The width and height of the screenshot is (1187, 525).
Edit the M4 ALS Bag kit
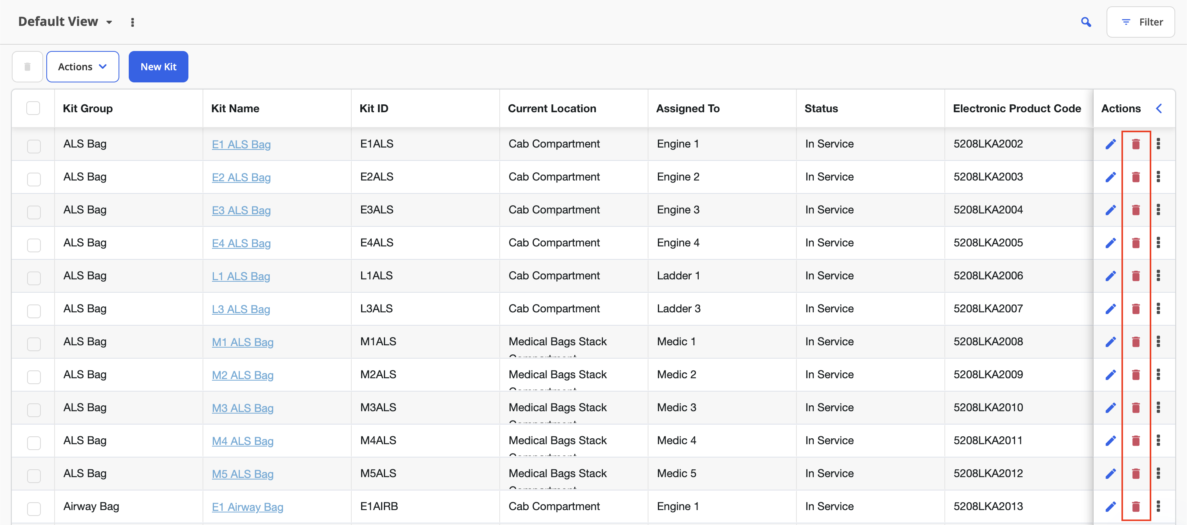tap(1110, 441)
